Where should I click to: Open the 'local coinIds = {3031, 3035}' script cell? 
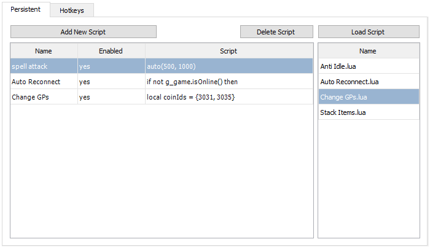(229, 97)
